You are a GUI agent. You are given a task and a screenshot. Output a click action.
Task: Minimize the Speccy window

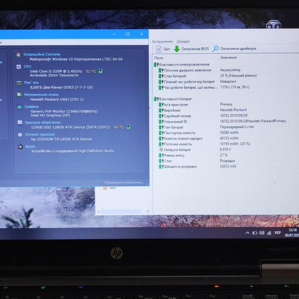(x=114, y=34)
